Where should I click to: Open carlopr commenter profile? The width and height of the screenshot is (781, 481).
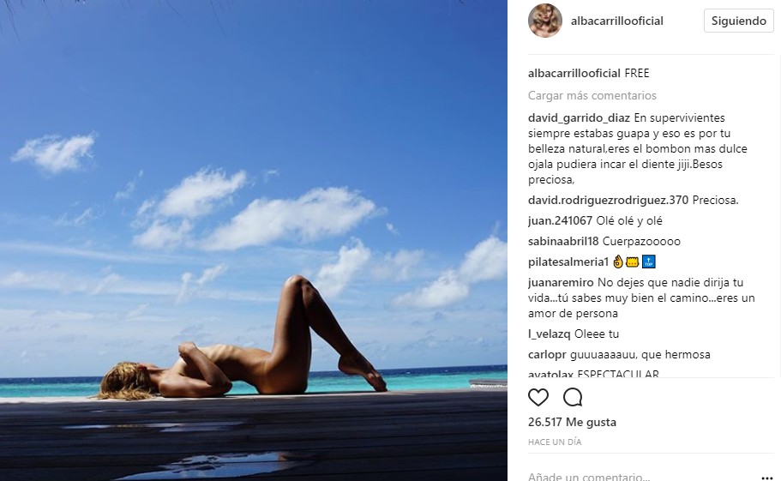[547, 354]
